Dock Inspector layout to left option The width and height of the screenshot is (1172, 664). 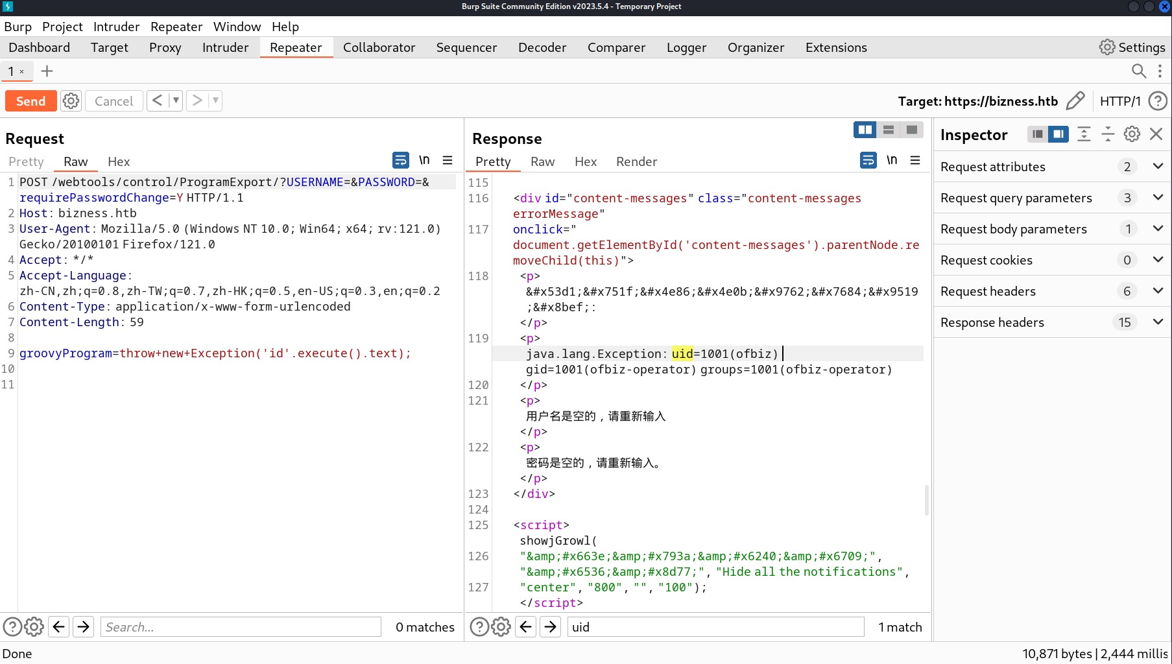pos(1038,134)
